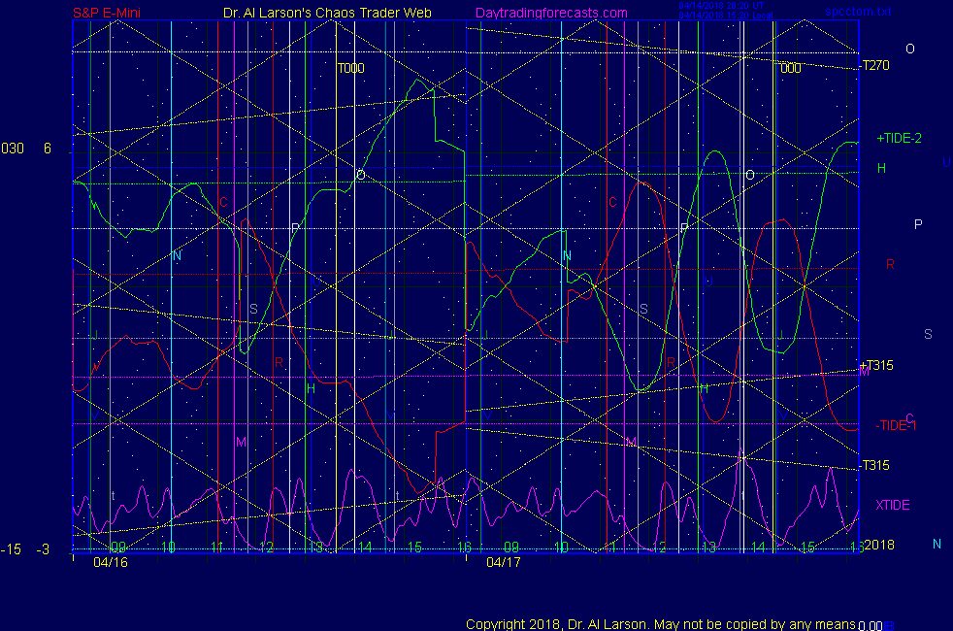This screenshot has height=631, width=953.
Task: Click the cyan N outside right chart border
Action: point(937,545)
